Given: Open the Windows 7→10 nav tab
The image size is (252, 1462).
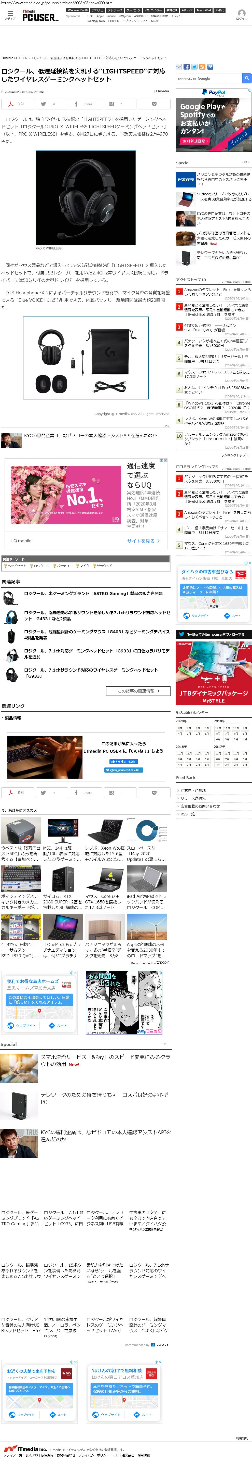Looking at the screenshot, I should pos(78,10).
